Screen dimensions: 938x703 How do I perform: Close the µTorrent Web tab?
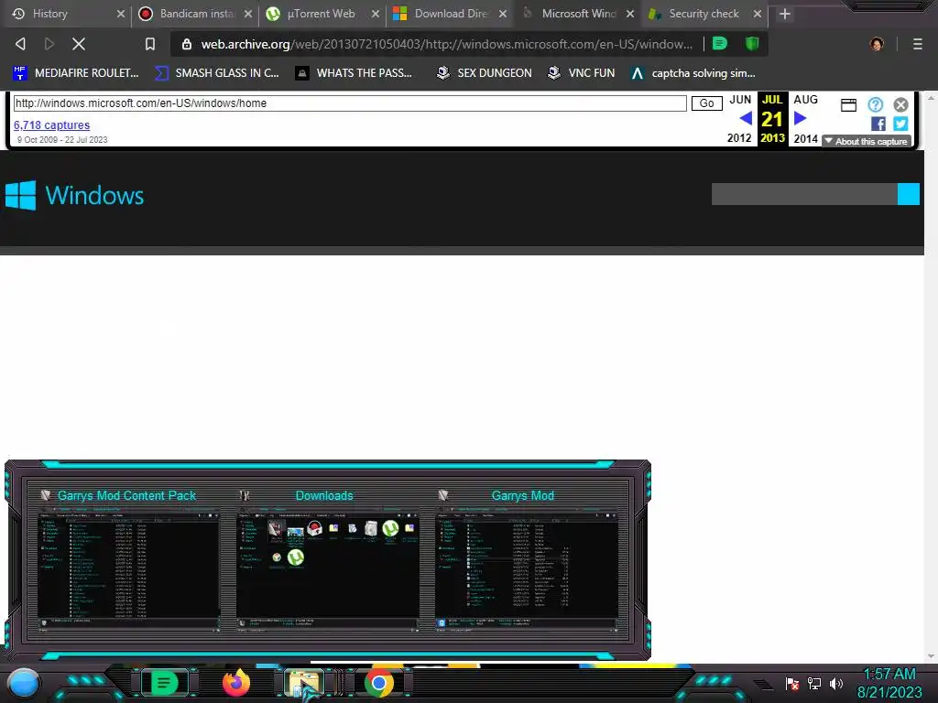(x=375, y=14)
